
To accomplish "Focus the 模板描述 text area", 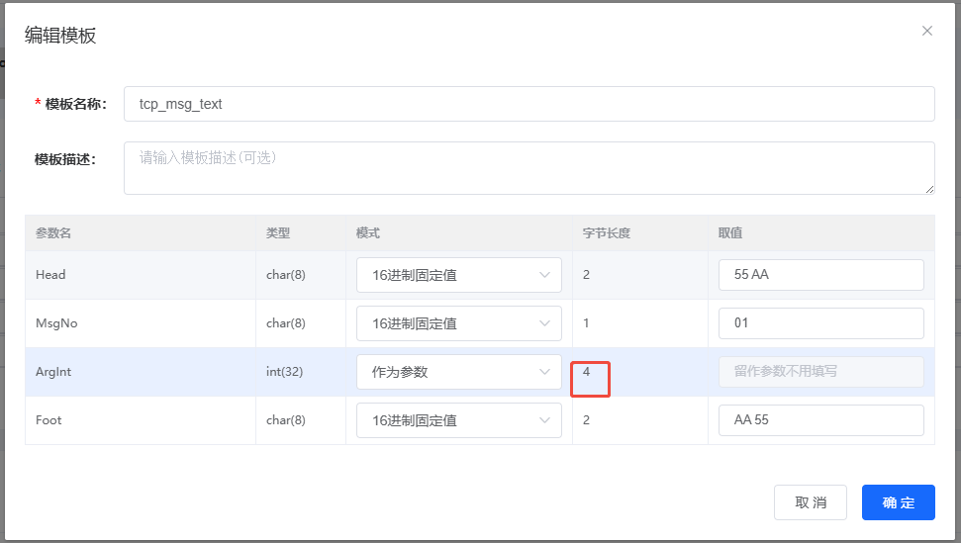I will (x=529, y=167).
